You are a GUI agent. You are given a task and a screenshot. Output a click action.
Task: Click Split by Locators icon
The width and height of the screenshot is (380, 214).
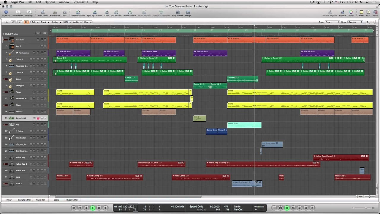point(94,13)
